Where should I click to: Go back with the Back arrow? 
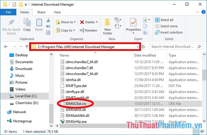[x=6, y=47]
